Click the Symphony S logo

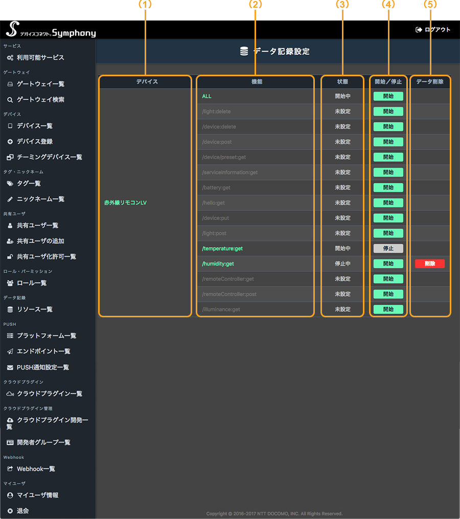coord(12,29)
